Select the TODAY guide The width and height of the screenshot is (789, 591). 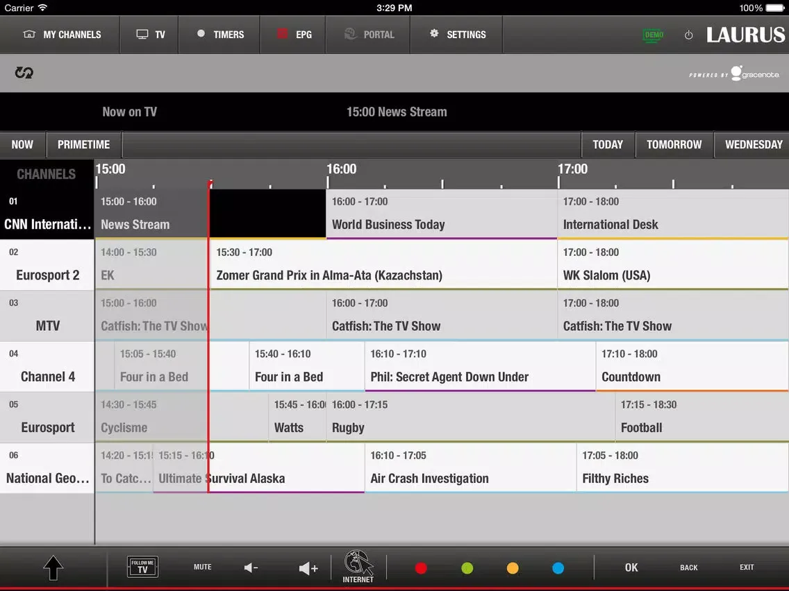click(x=608, y=145)
